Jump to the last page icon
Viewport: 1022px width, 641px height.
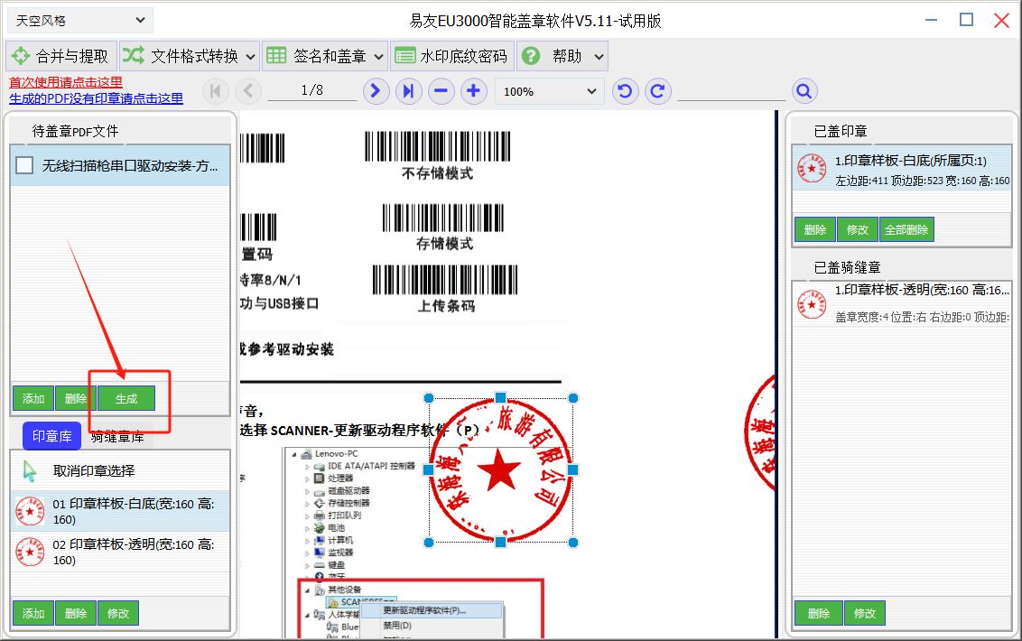[x=408, y=91]
